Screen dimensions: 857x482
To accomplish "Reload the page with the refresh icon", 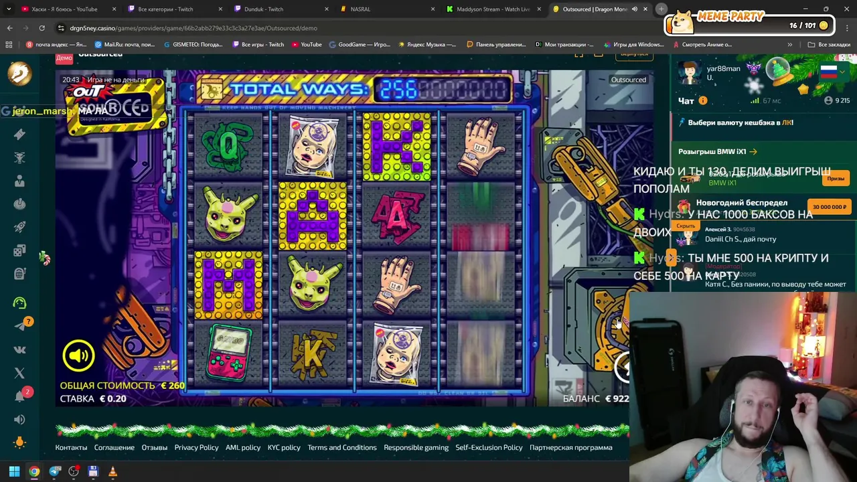I will click(x=42, y=28).
